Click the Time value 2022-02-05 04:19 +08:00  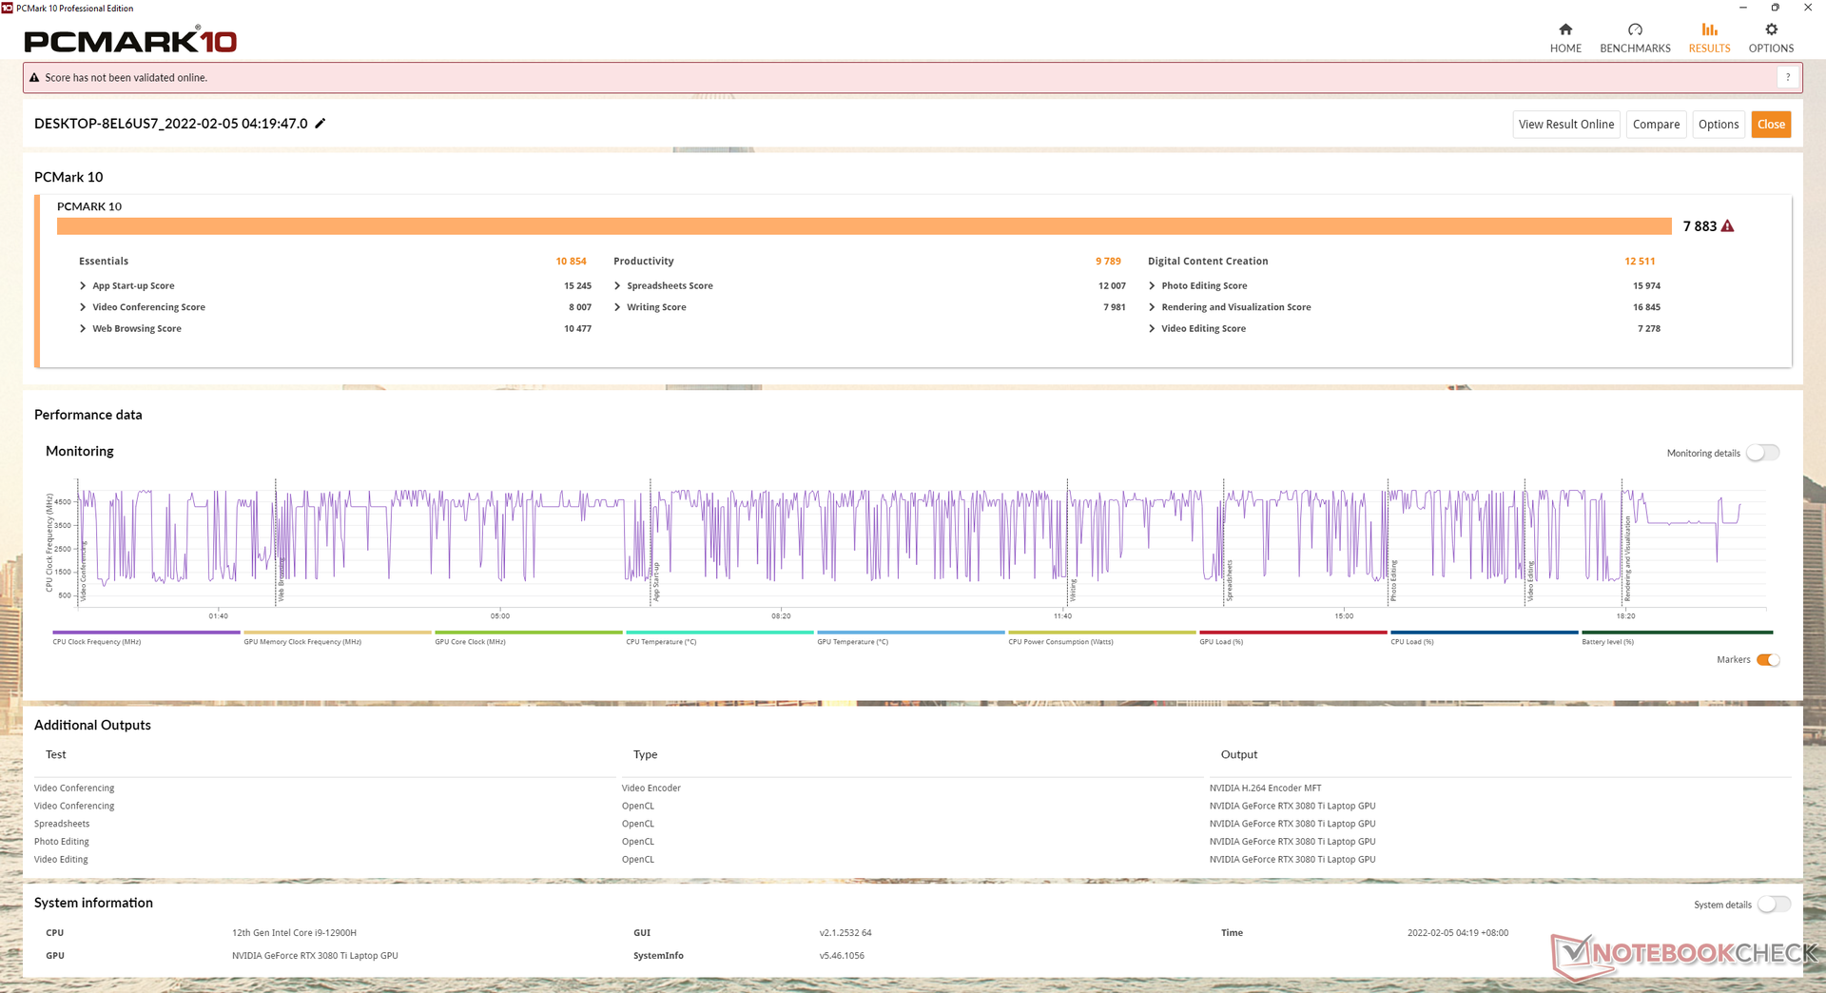point(1458,933)
